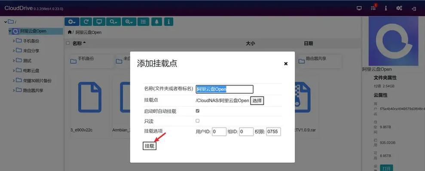Viewport: 425px width, 171px height.
Task: Click 阿里云盘Open in breadcrumb path
Action: pyautogui.click(x=89, y=32)
